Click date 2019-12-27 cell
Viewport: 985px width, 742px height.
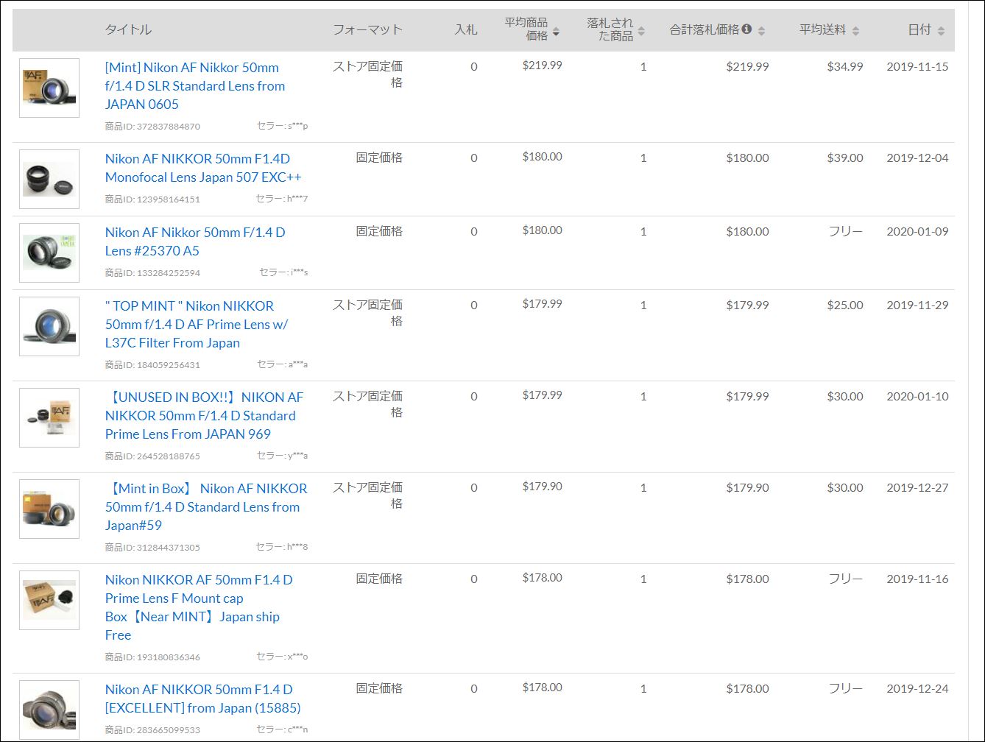coord(917,488)
